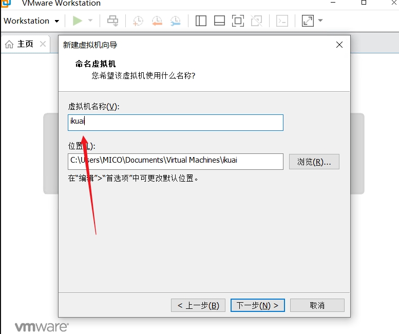The image size is (399, 334).
Task: Go back with 上一步(B) button
Action: coord(198,305)
